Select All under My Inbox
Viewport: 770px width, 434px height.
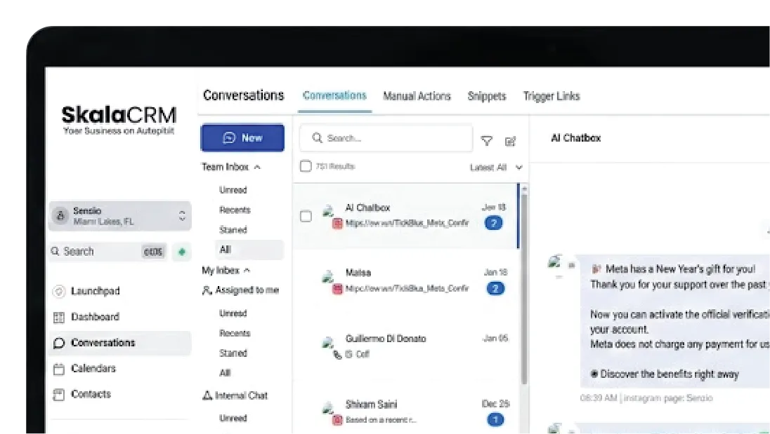coord(225,373)
